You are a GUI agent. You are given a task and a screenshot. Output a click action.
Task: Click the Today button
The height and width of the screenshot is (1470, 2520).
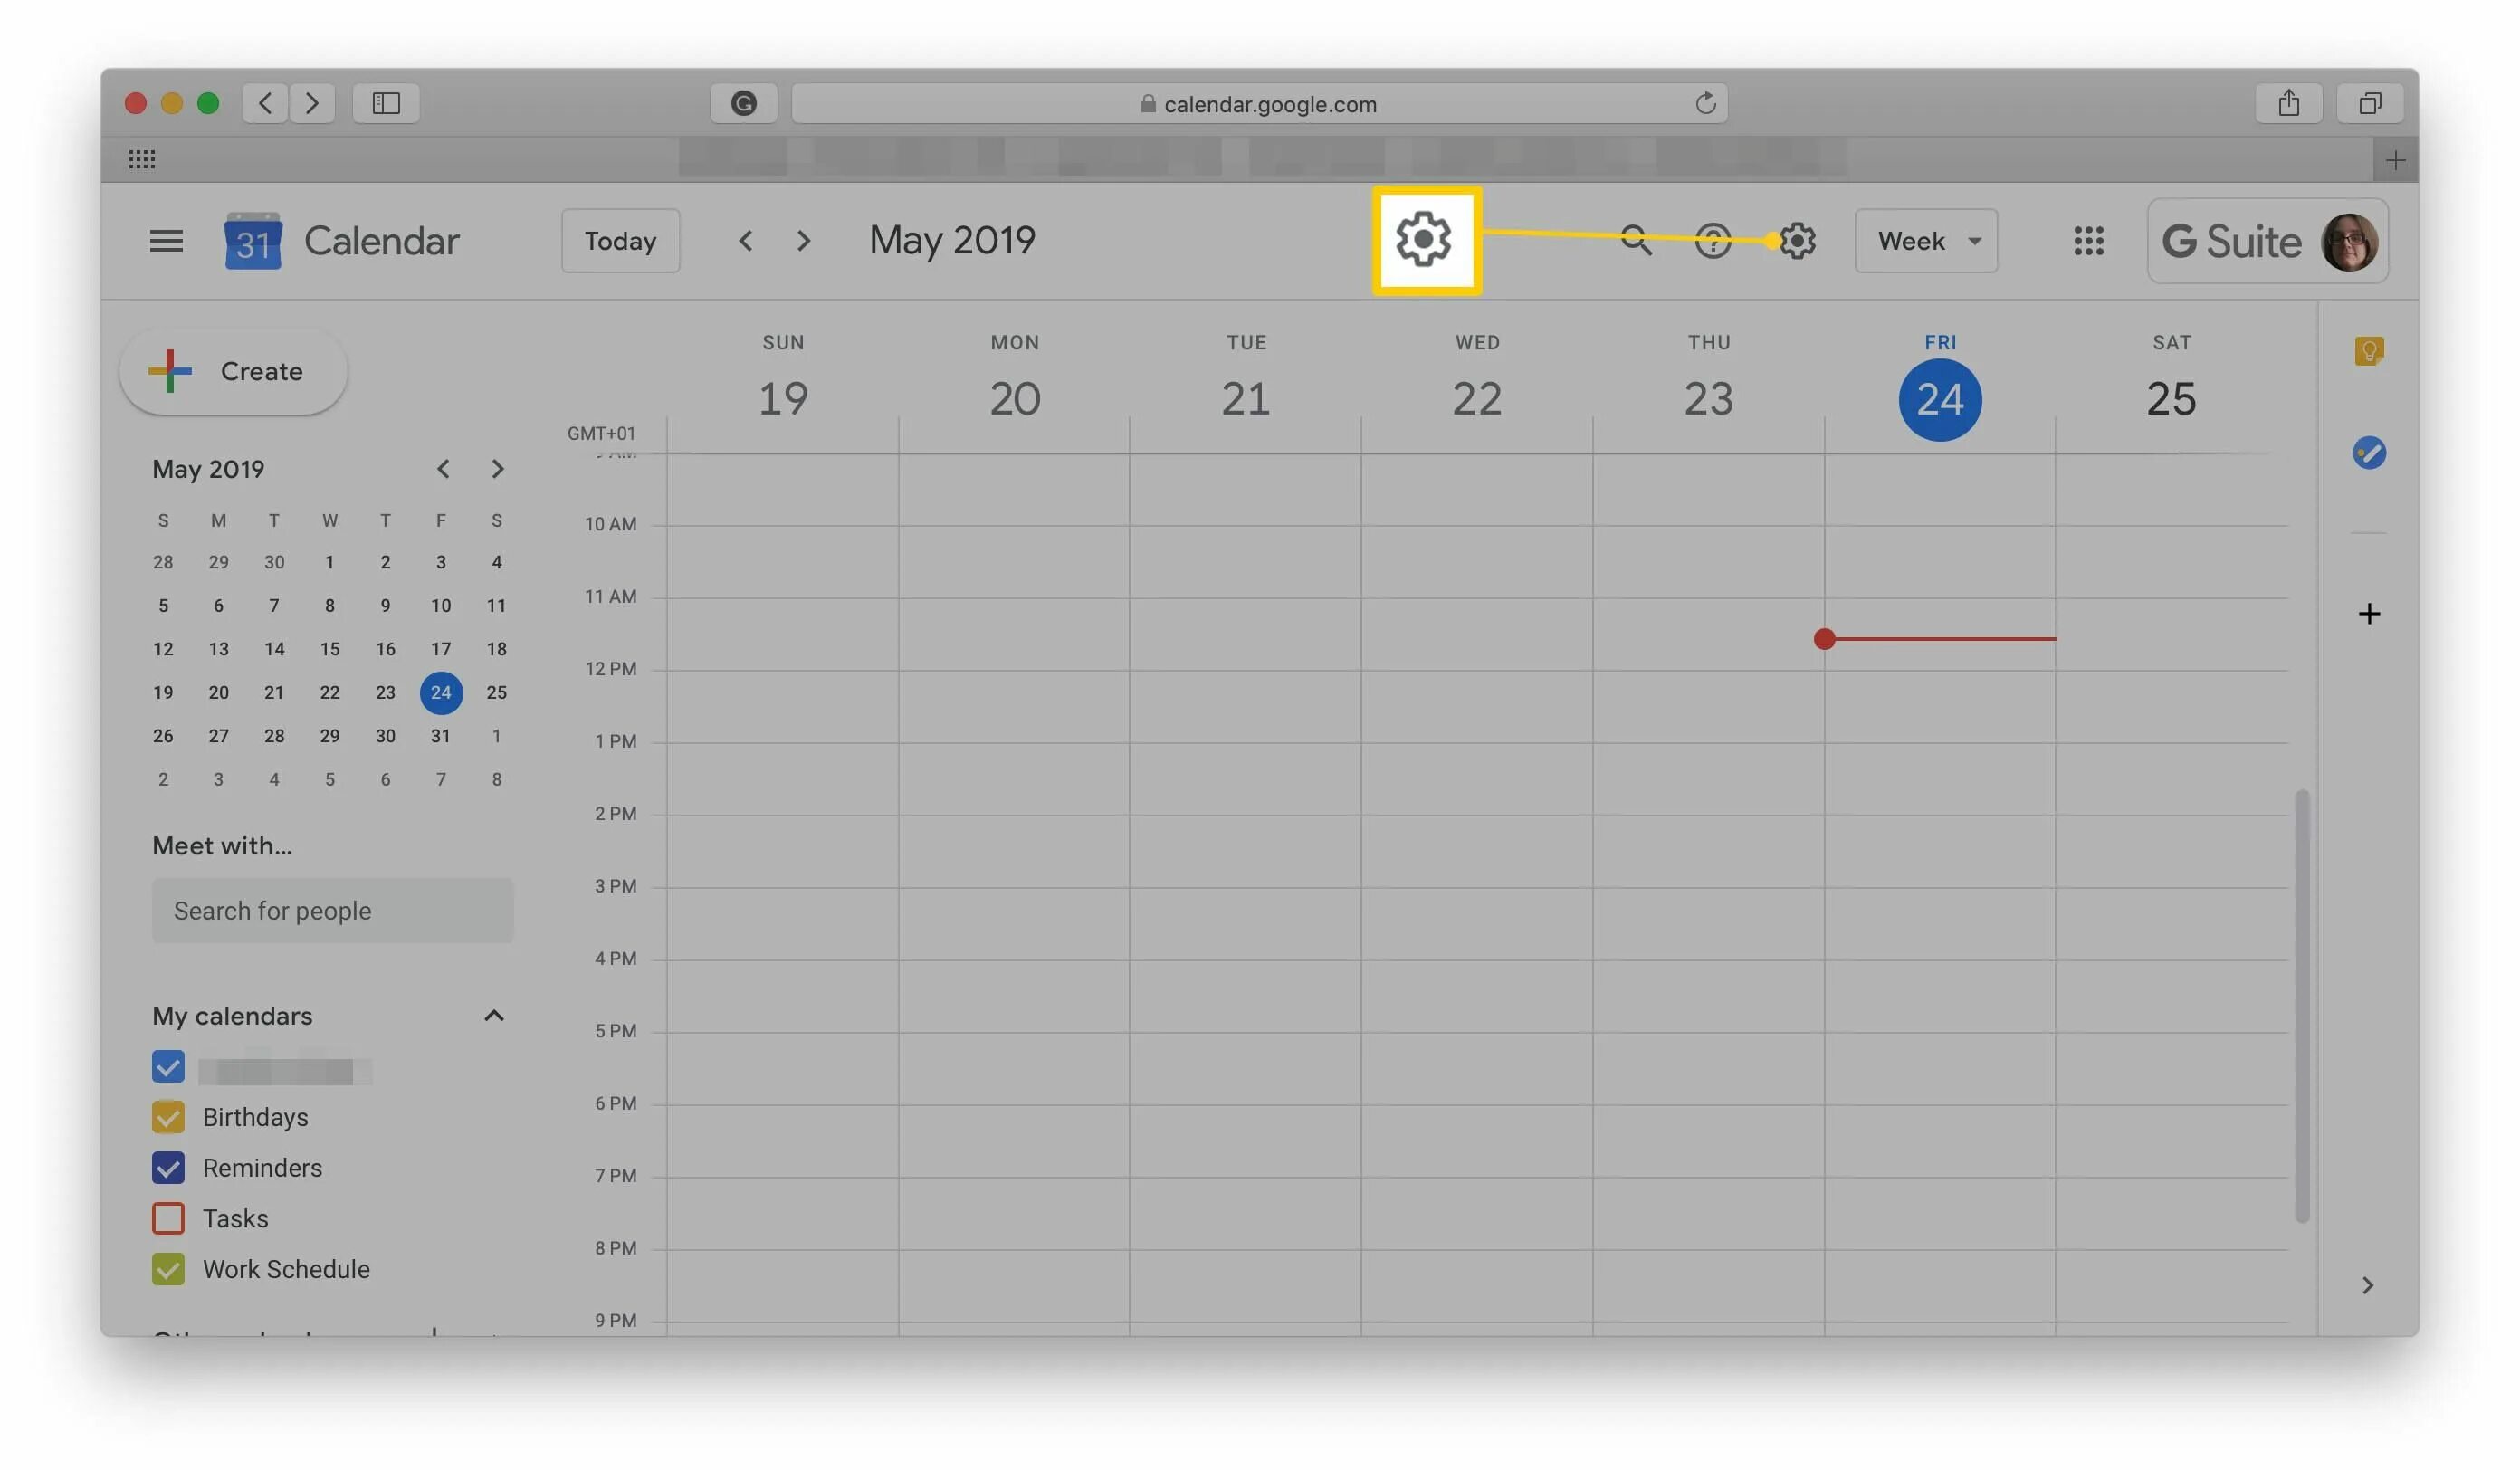pyautogui.click(x=620, y=241)
